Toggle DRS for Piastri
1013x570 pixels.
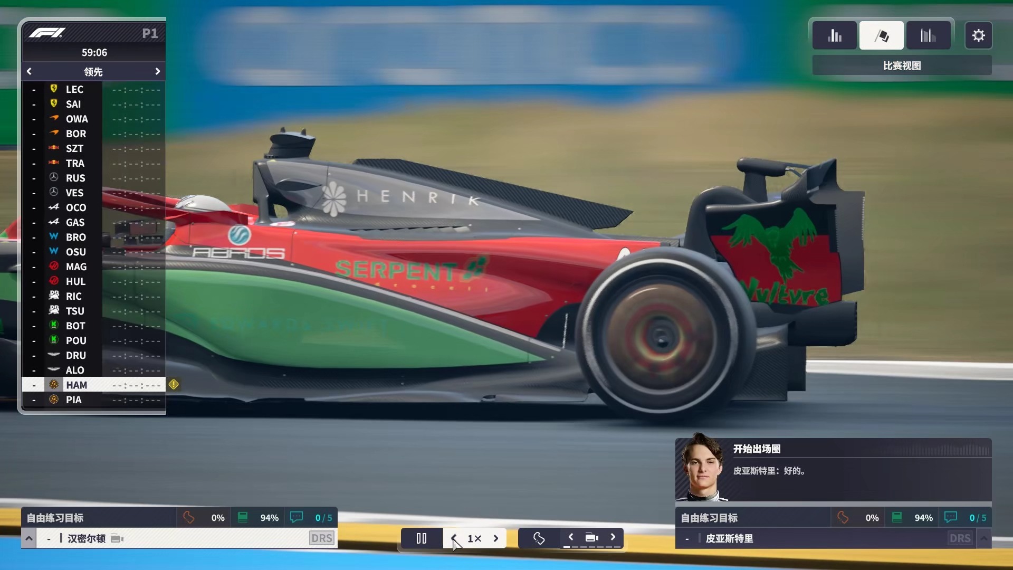coord(960,538)
